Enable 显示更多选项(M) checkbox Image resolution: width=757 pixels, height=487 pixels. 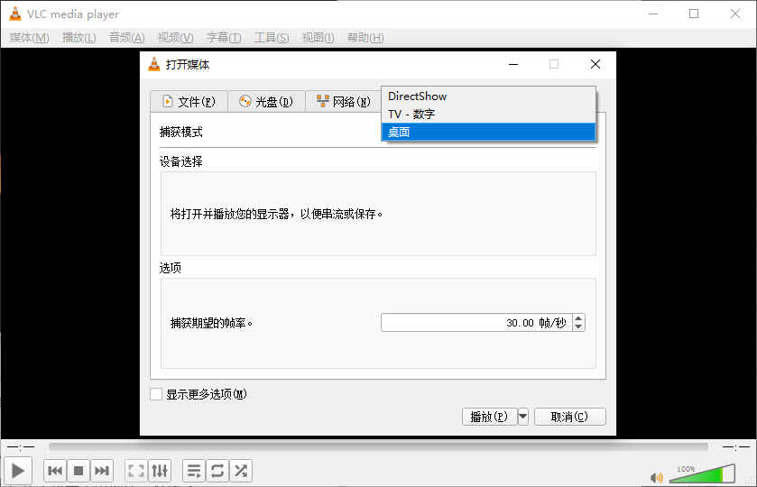coord(156,394)
